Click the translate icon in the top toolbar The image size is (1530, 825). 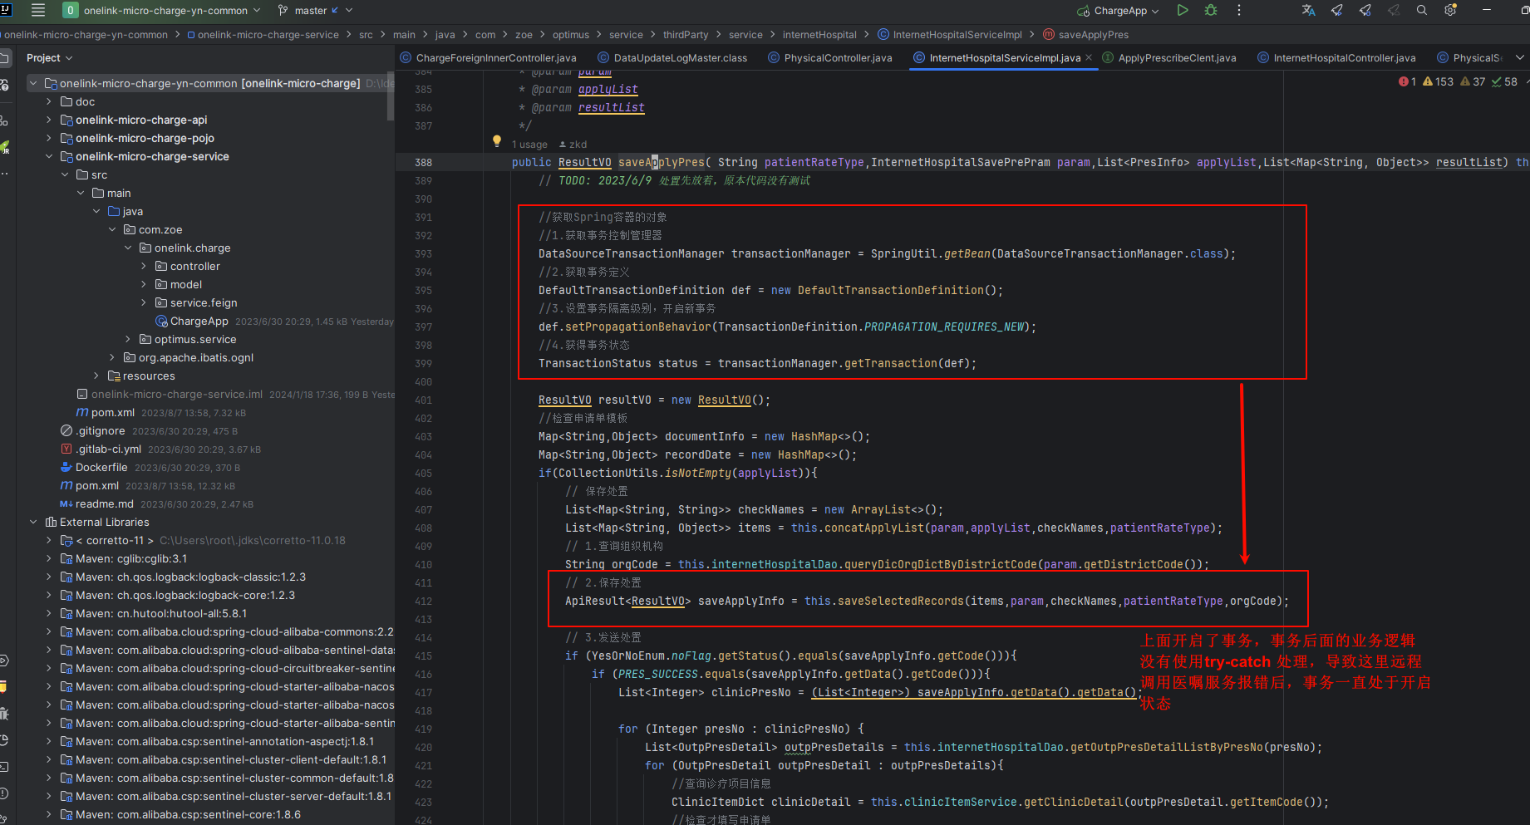coord(1308,10)
